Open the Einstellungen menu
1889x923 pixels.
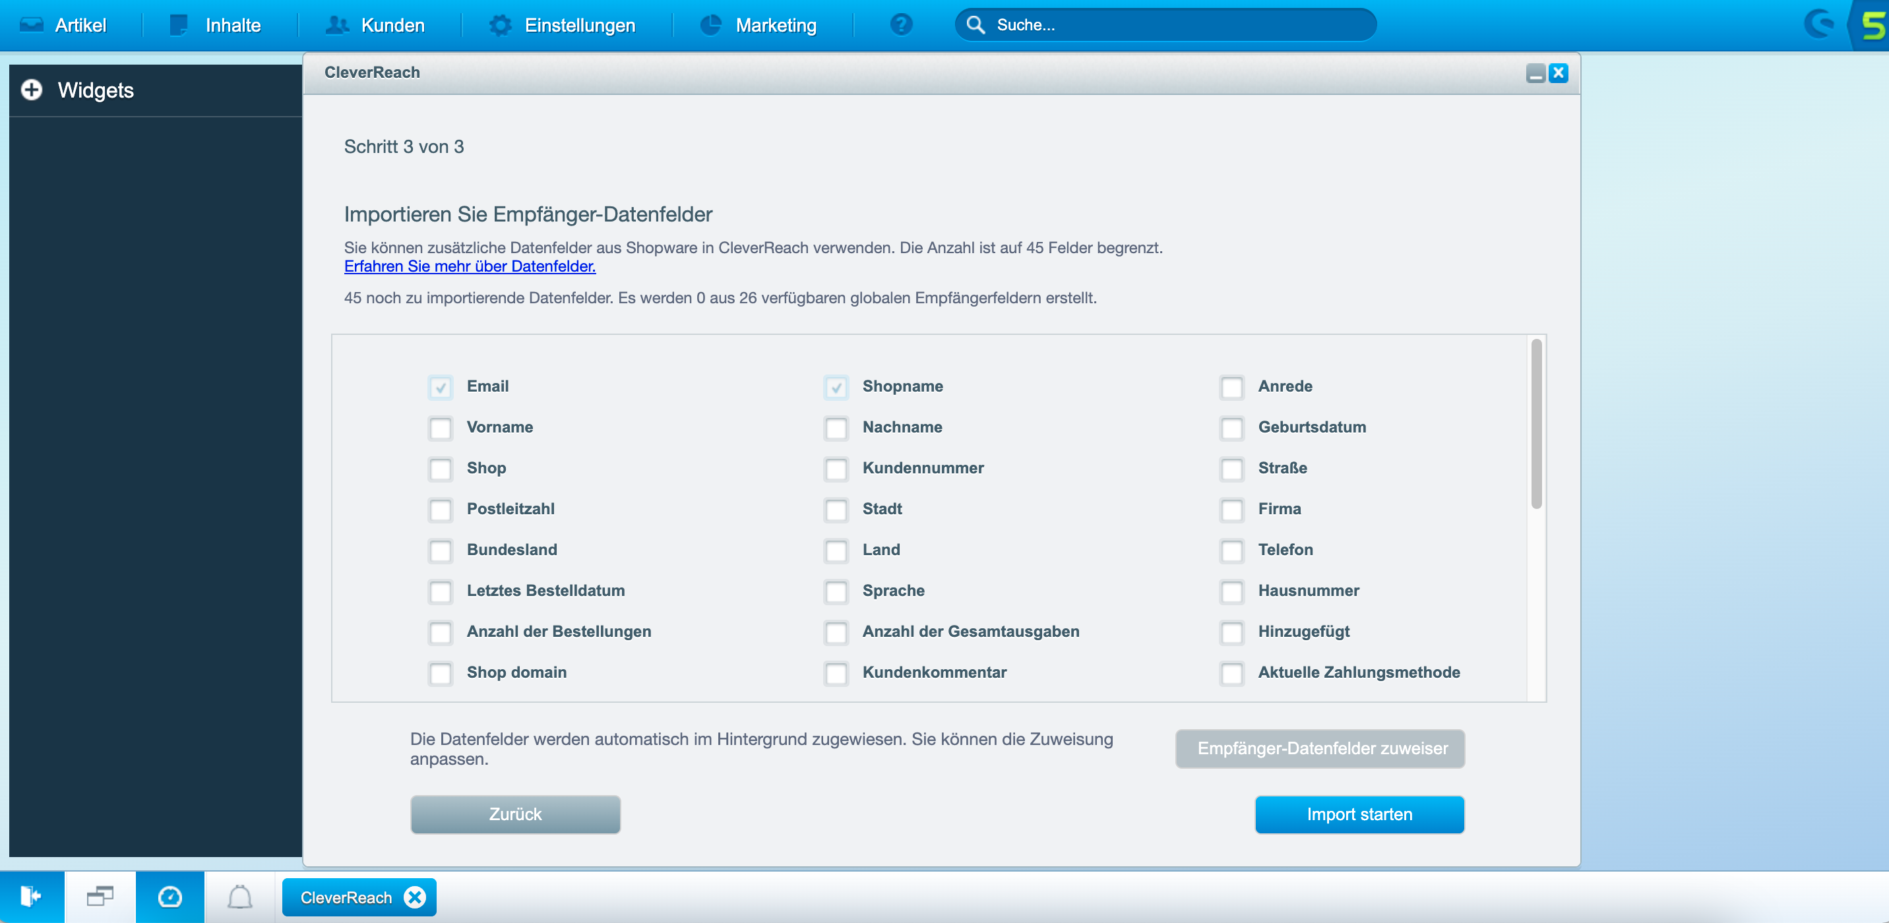[x=563, y=25]
